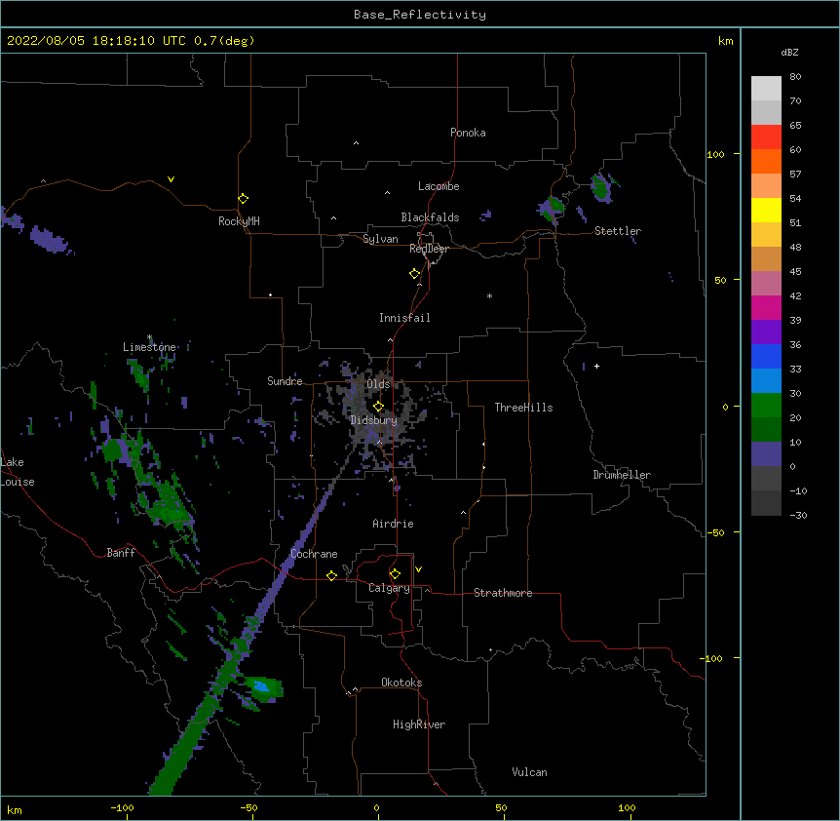Click the light blue 33 dBZ legend band
Screen dimensions: 840x821
[766, 380]
